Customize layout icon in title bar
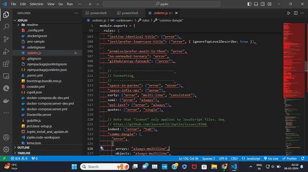The width and height of the screenshot is (308, 172). tap(270, 4)
